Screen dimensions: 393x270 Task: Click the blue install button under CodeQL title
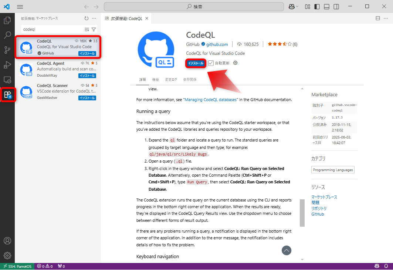coord(196,63)
